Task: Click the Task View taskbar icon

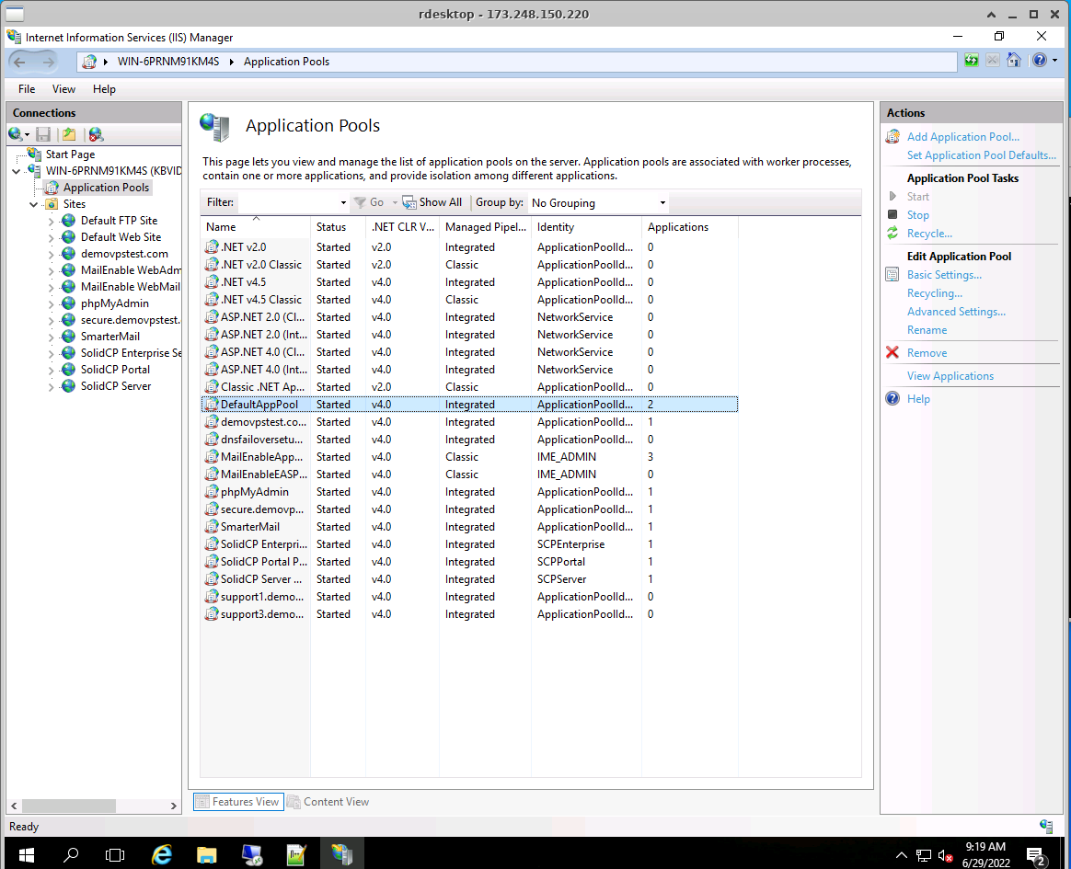Action: tap(115, 854)
